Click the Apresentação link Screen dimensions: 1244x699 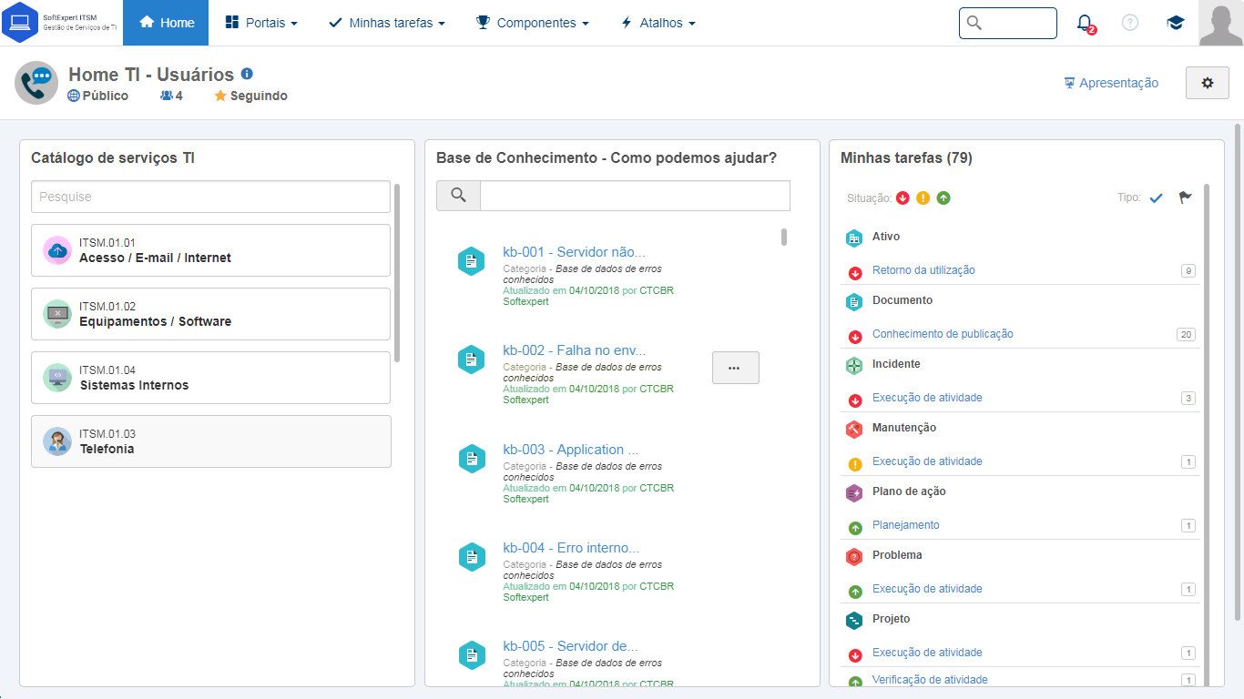click(x=1111, y=83)
